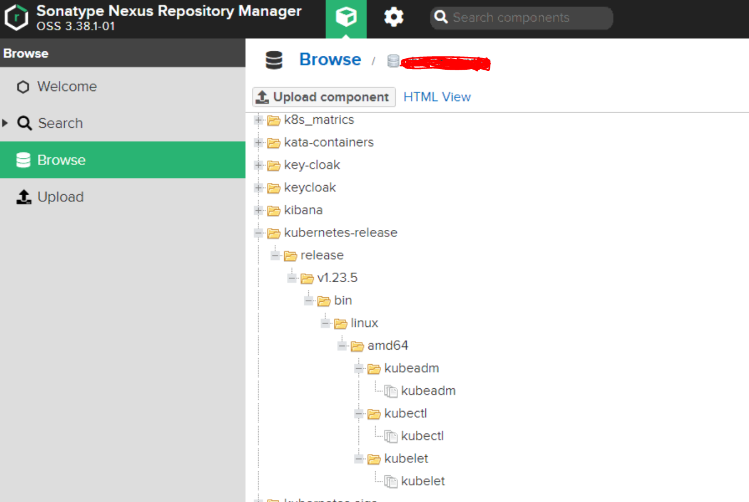
Task: Select the keycloak tree item
Action: (x=309, y=188)
